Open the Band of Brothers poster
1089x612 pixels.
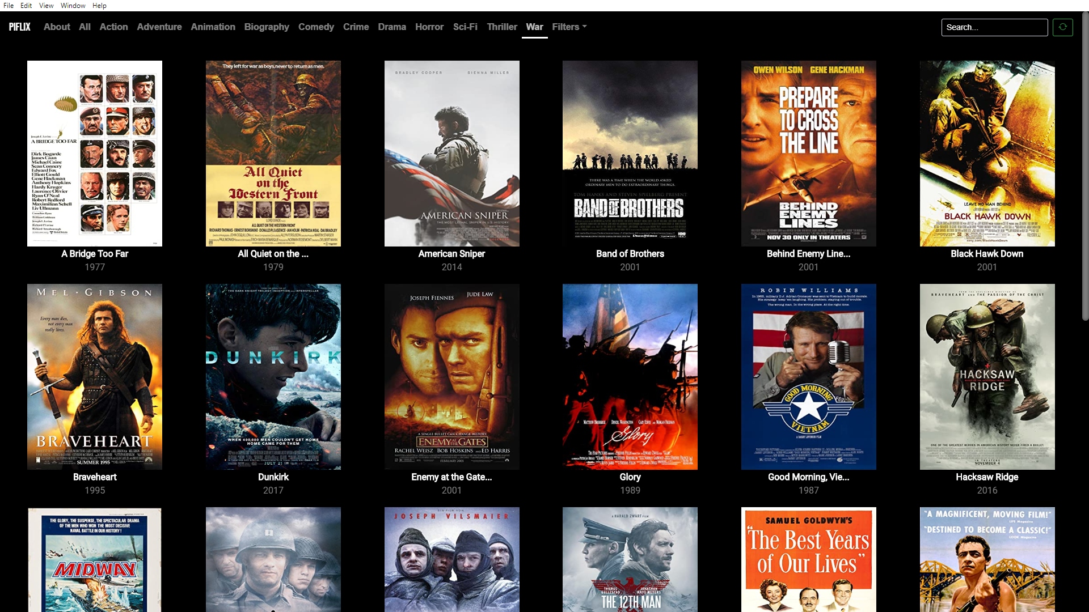630,154
